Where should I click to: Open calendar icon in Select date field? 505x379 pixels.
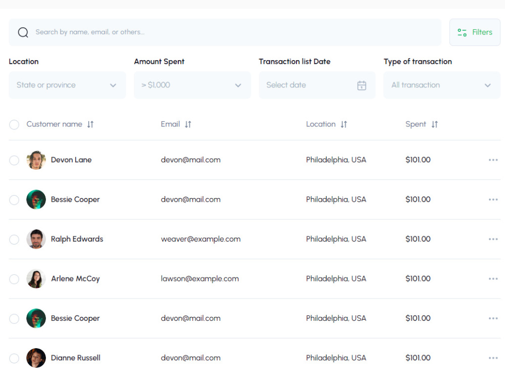click(x=362, y=85)
